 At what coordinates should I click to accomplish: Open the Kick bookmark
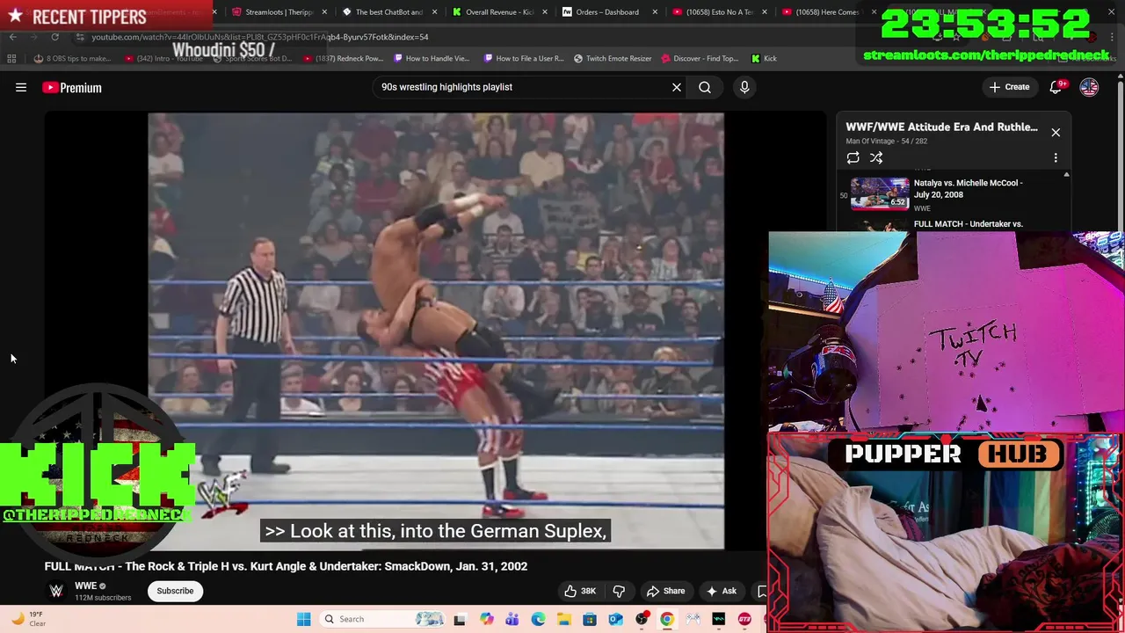(x=764, y=59)
